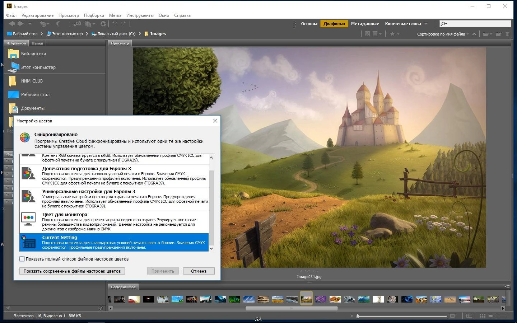Click Рабочий стол in path bar
Viewport: 517px width, 323px height.
(x=22, y=34)
